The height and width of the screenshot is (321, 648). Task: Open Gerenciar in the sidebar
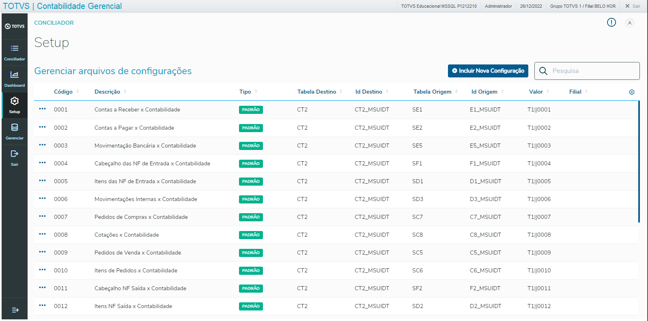pos(15,132)
